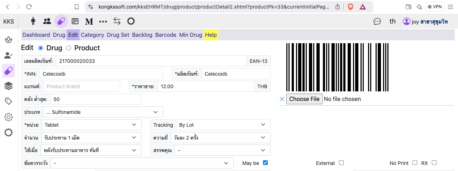The image size is (458, 171).
Task: Open the settings gear in top toolbar
Action: tap(131, 21)
